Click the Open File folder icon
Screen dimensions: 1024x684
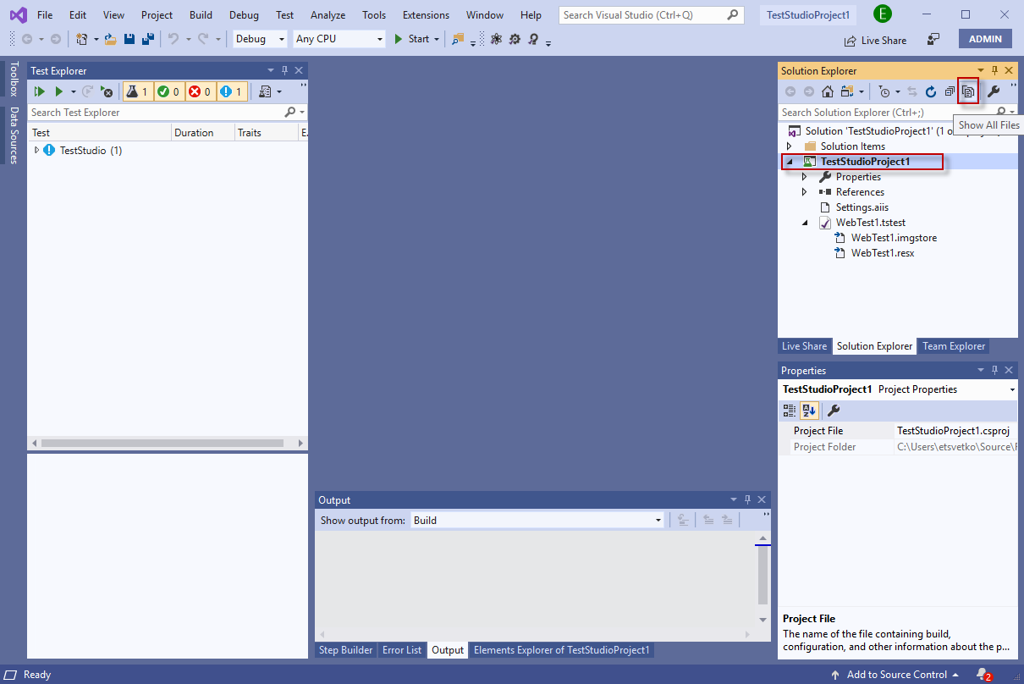coord(110,39)
